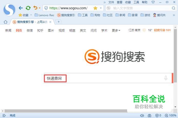Click the sunny weather icon
Image resolution: width=178 pixels, height=118 pixels.
click(144, 30)
